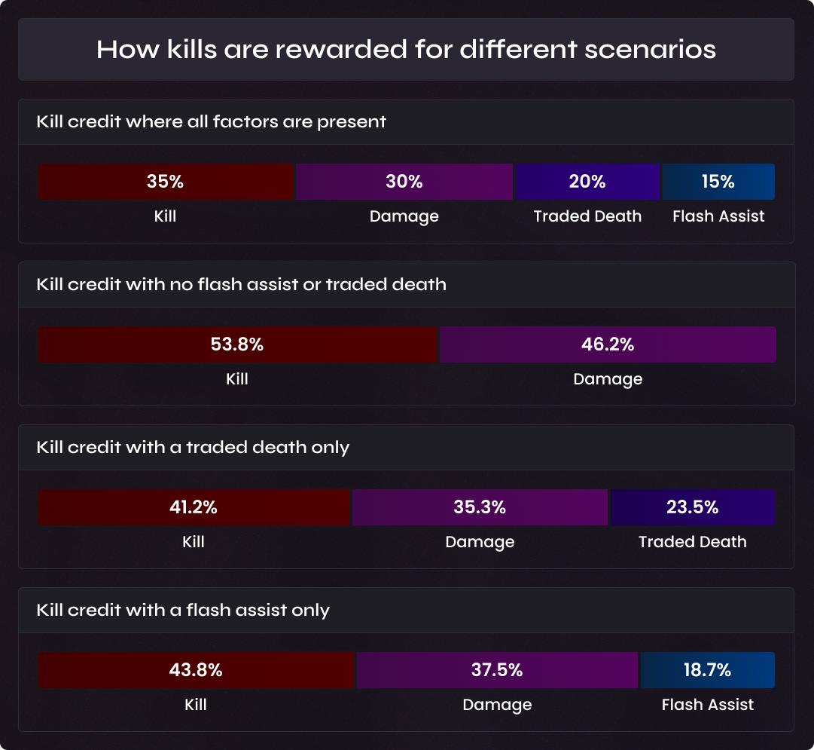Click the 41.2% Kill segment
Screen dimensions: 814x750
pyautogui.click(x=194, y=507)
